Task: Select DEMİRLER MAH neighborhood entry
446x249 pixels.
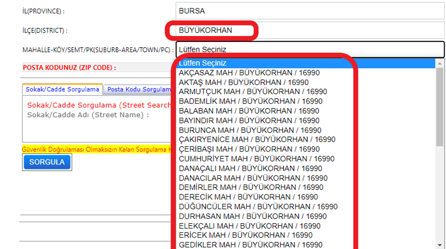Action: (x=251, y=187)
